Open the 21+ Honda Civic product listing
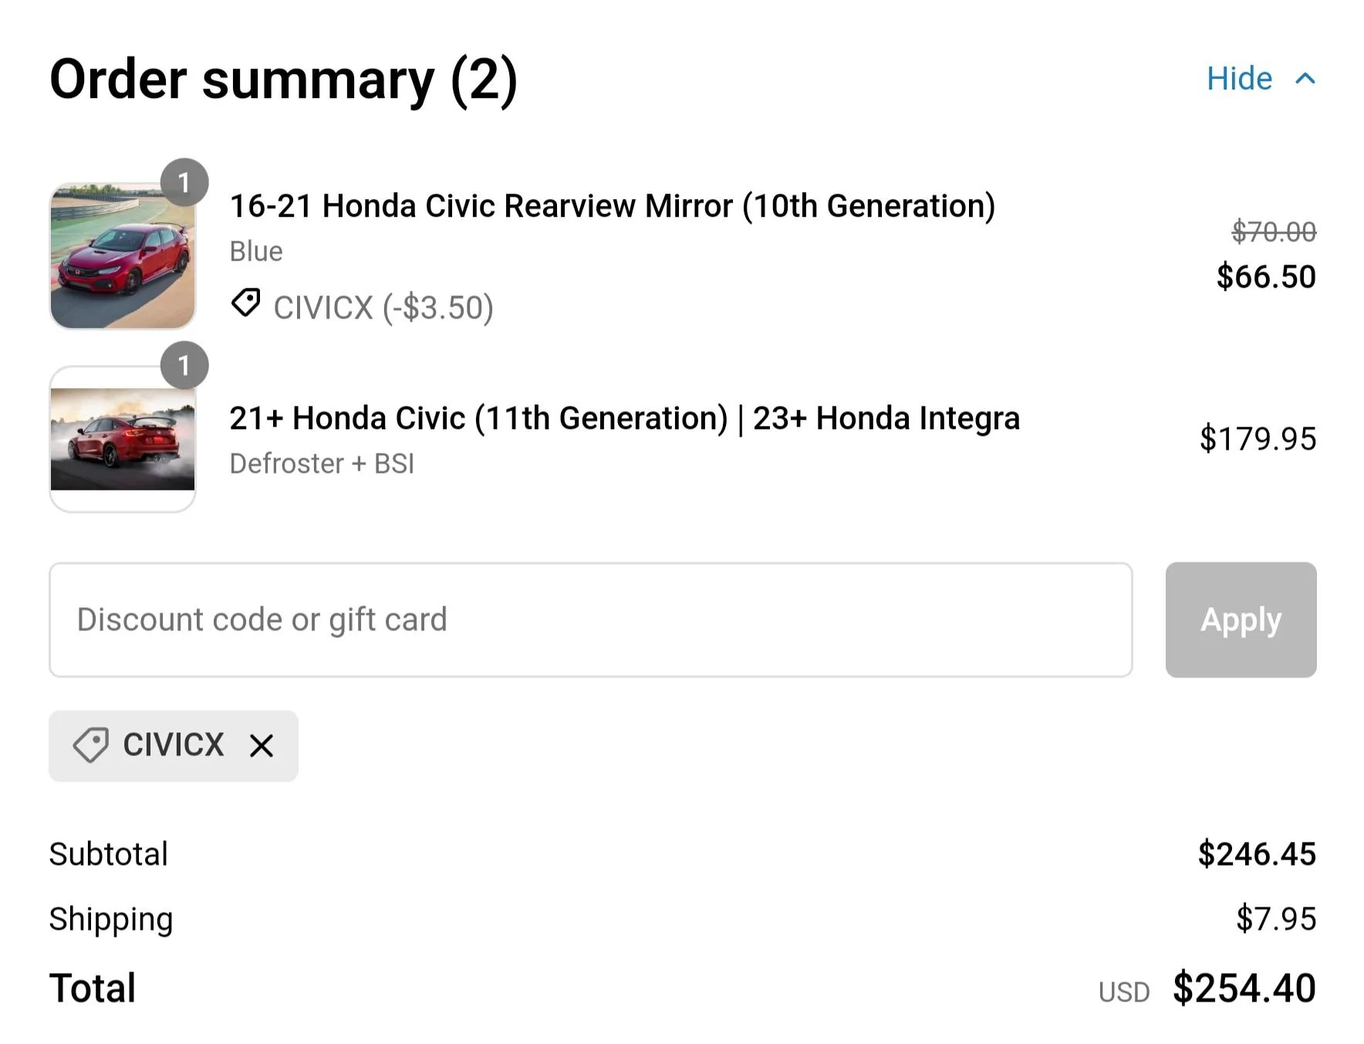The height and width of the screenshot is (1044, 1364). click(x=624, y=417)
